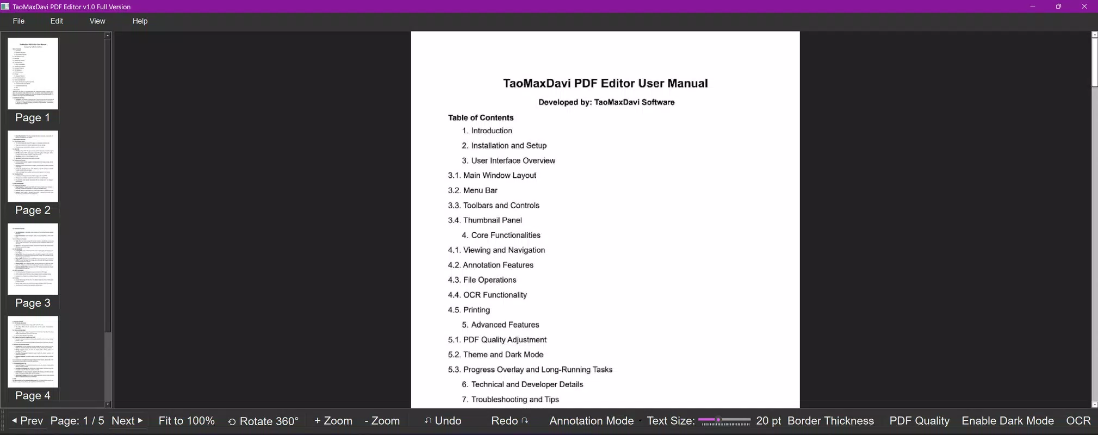This screenshot has height=435, width=1098.
Task: Click Fit to 100% button
Action: click(x=187, y=421)
